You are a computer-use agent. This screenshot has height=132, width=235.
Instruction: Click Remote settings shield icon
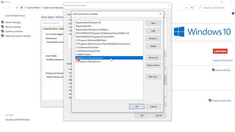pos(3,27)
